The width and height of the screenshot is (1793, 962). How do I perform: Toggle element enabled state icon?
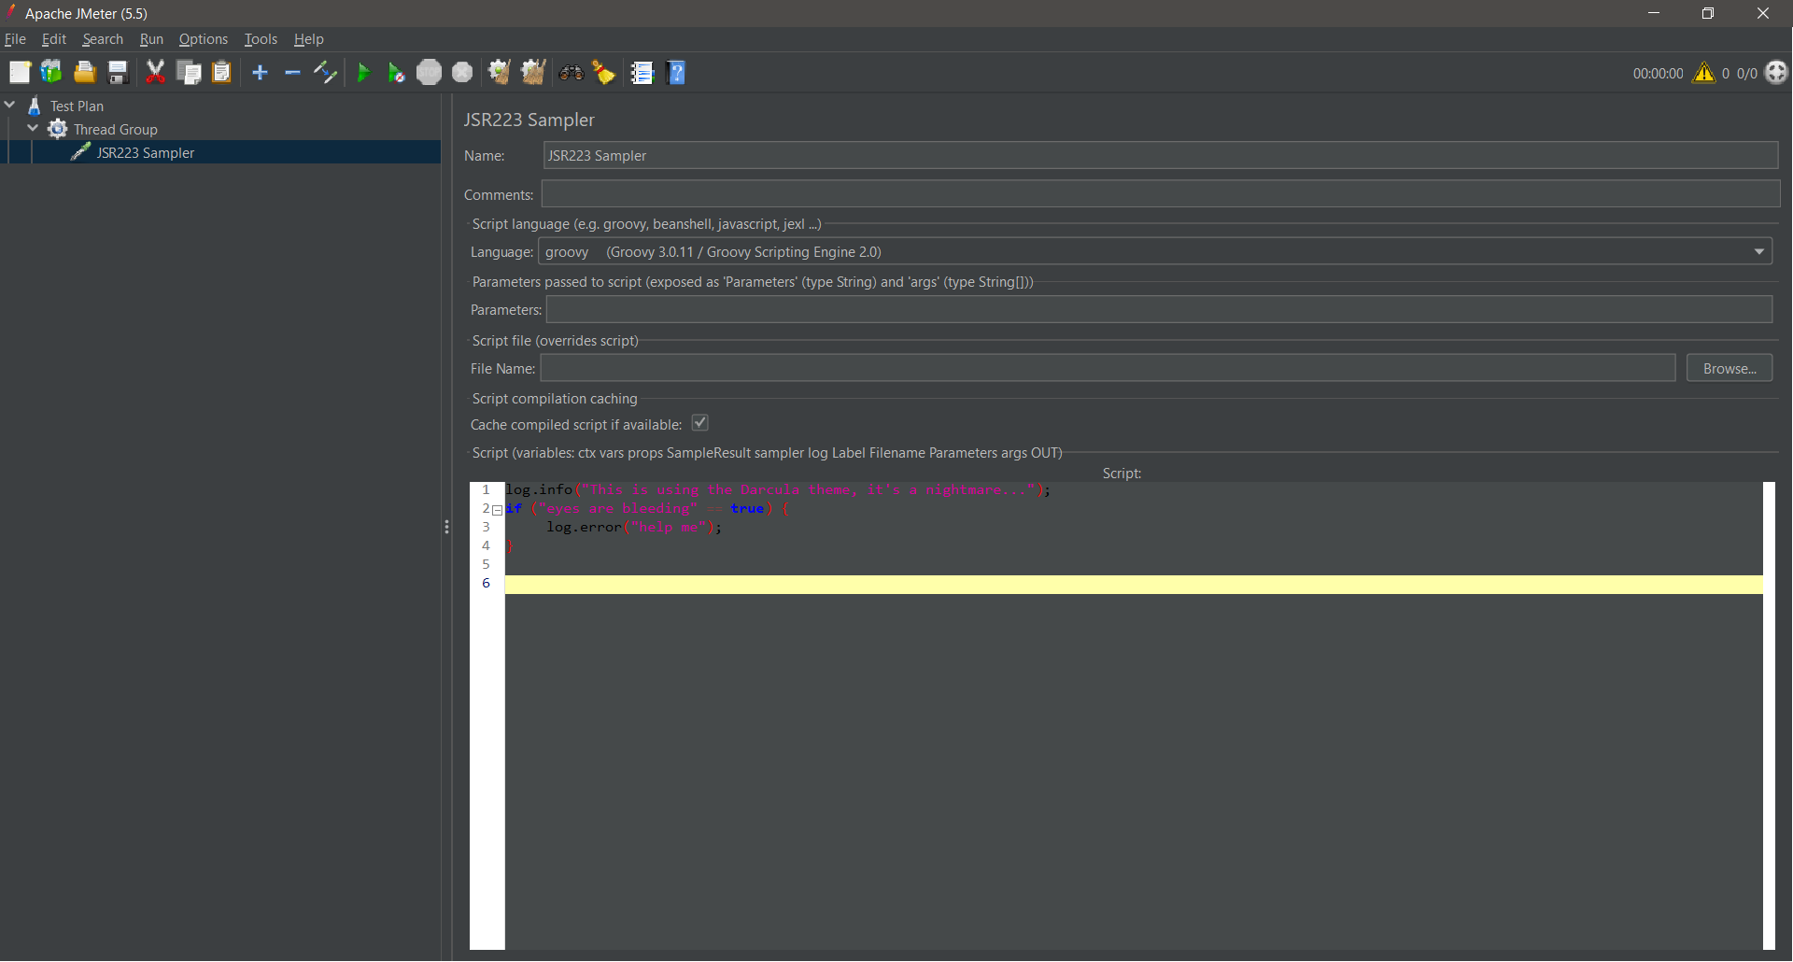click(325, 73)
